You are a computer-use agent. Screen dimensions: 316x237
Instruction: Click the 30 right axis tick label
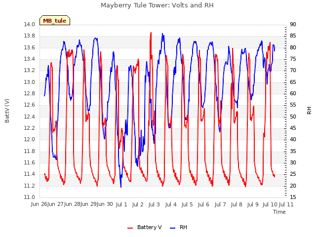coord(293,163)
